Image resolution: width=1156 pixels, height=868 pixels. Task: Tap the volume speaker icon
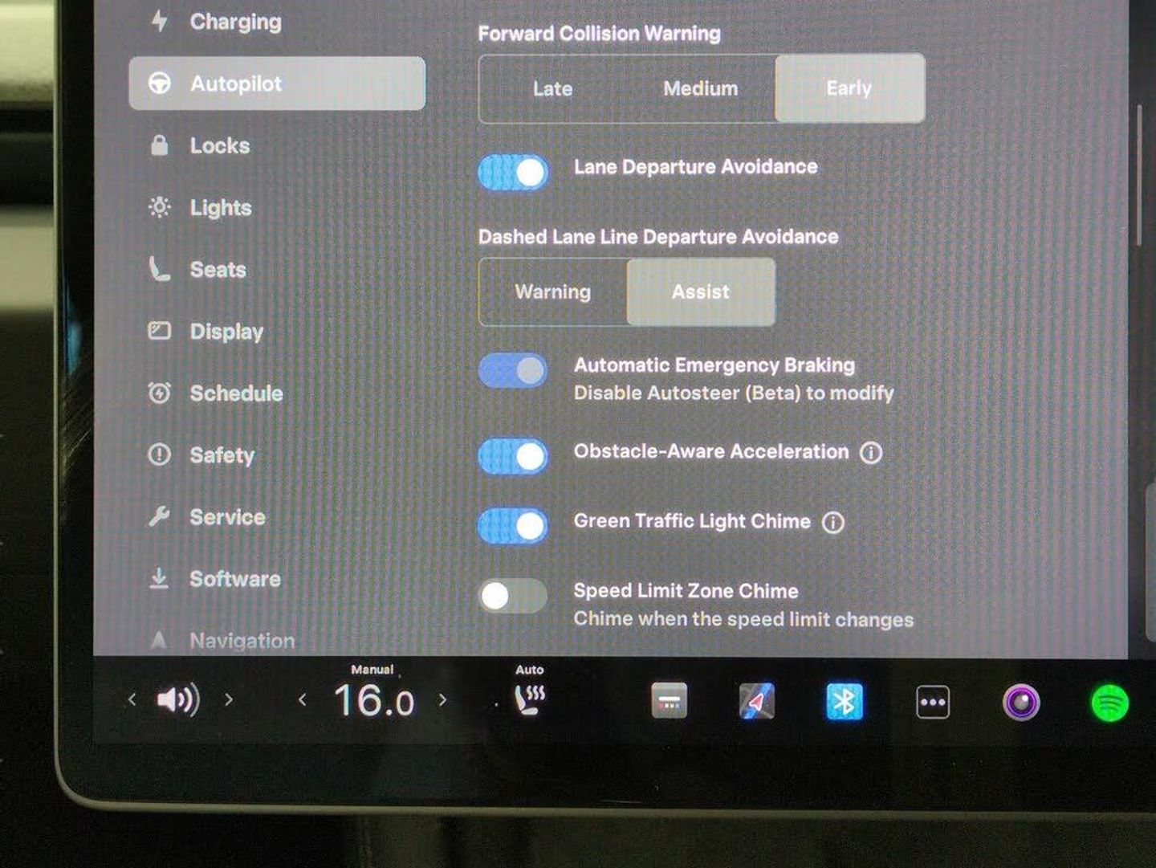177,700
